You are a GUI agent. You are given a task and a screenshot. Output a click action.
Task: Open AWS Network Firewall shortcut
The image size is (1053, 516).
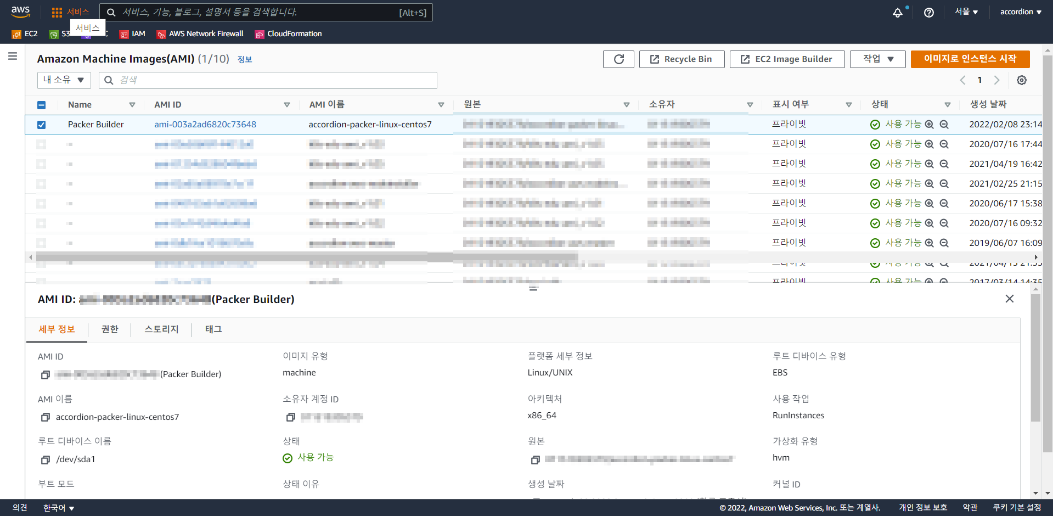coord(200,34)
